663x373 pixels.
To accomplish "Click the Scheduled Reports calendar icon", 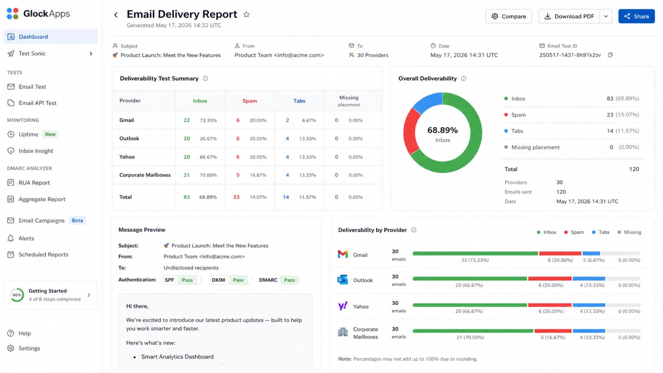I will [11, 255].
